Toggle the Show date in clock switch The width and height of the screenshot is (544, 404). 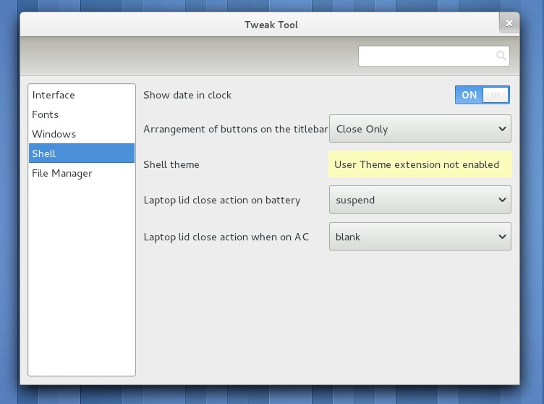(483, 95)
